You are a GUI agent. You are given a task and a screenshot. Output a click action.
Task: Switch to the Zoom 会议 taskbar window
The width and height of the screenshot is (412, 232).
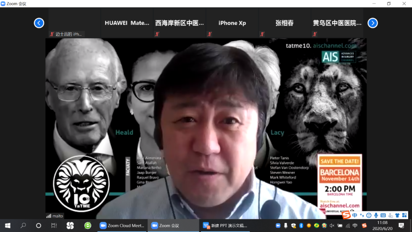(x=173, y=226)
